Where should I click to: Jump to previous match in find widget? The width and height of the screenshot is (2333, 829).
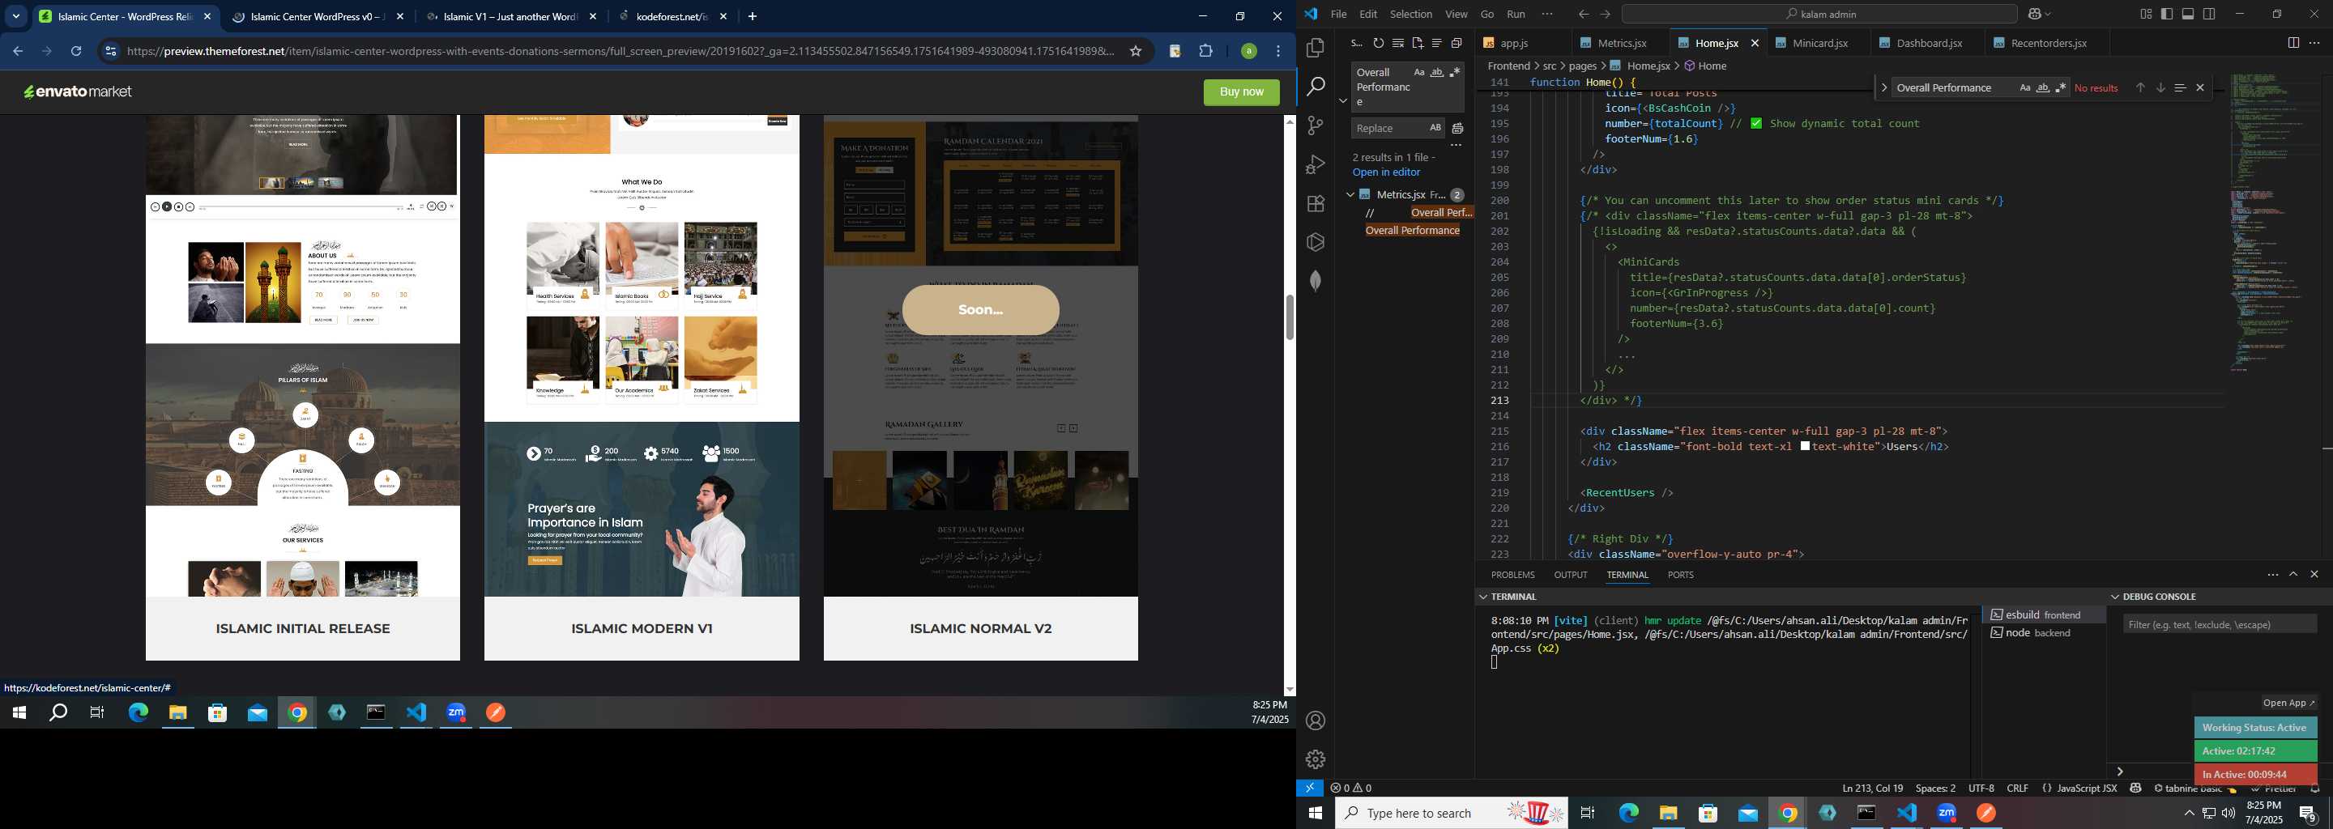click(2140, 87)
